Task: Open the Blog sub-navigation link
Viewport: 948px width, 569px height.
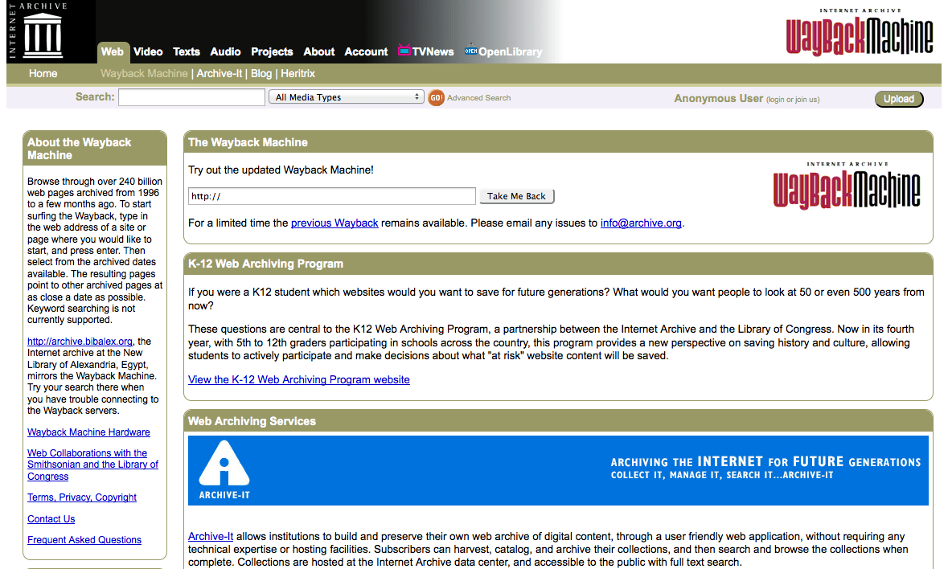Action: coord(261,74)
